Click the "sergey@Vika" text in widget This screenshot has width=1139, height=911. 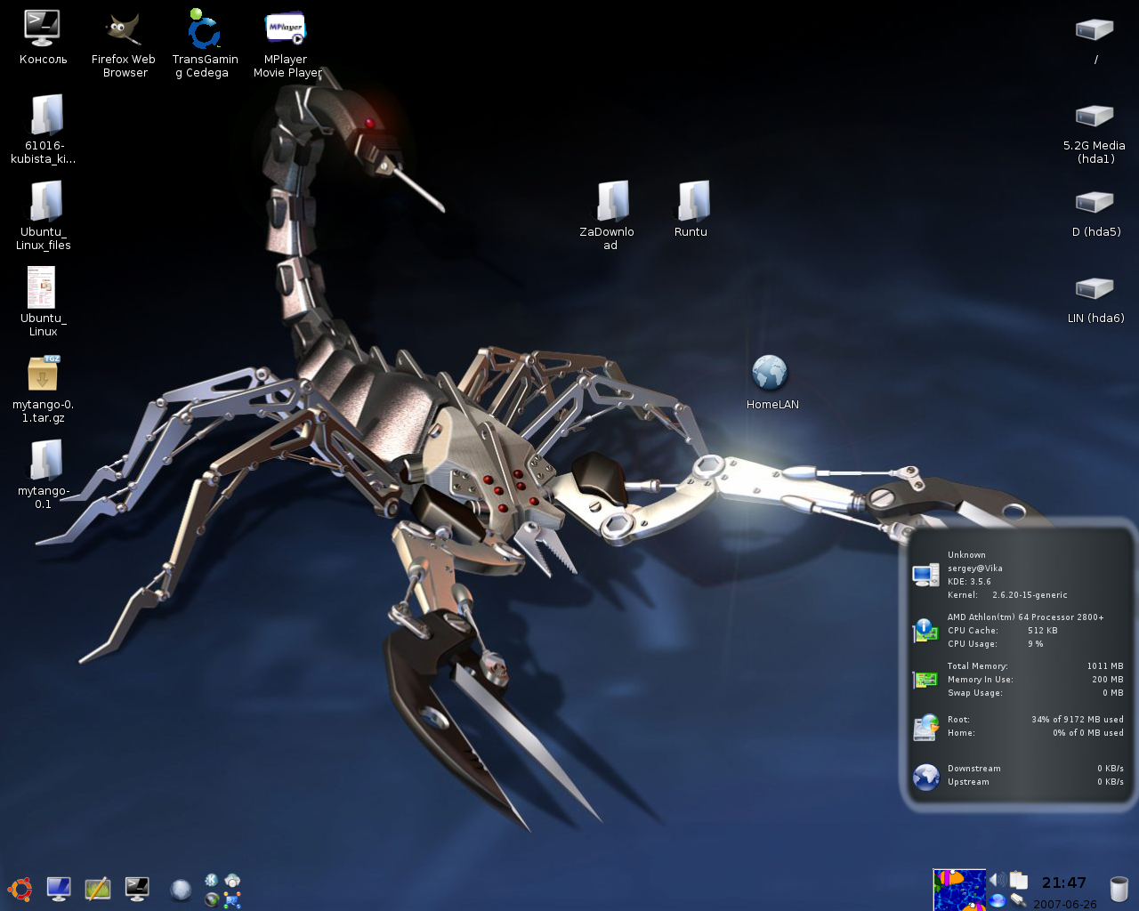[x=974, y=568]
